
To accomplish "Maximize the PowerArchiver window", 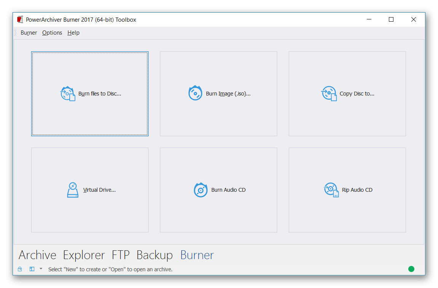I will click(391, 20).
